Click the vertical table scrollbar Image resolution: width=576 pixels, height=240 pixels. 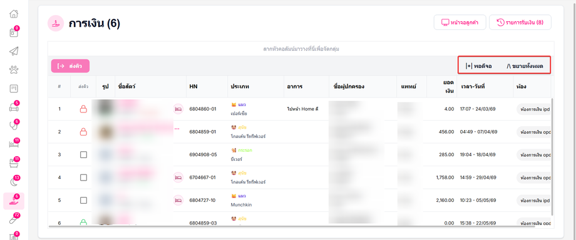[553, 157]
